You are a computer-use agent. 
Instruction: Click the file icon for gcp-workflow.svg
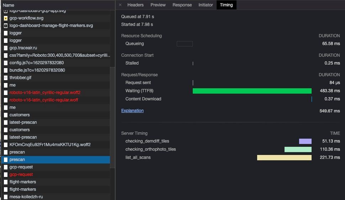click(x=6, y=18)
